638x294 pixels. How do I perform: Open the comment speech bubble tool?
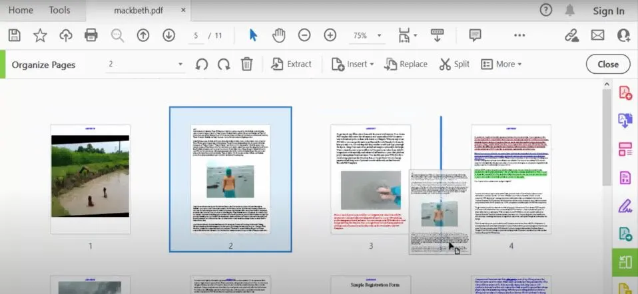coord(475,35)
